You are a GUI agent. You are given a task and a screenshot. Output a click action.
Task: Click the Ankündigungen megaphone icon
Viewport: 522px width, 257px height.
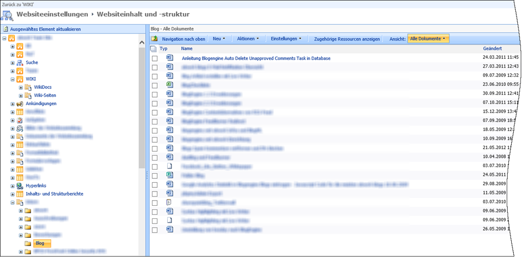[20, 104]
